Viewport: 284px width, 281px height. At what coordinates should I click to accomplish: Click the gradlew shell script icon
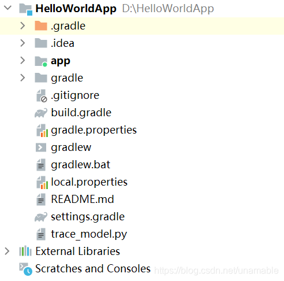[41, 147]
